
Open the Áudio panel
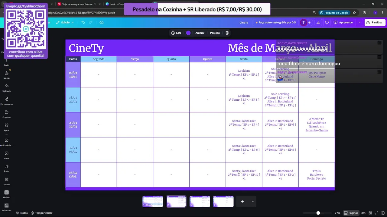tap(6, 168)
